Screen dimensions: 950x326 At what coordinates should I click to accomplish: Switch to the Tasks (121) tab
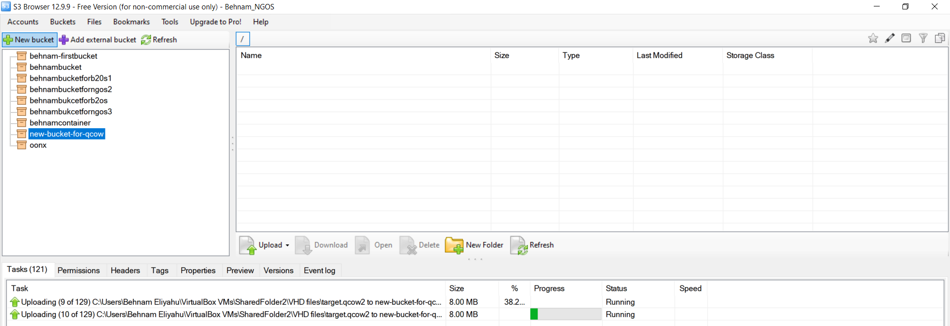[27, 270]
